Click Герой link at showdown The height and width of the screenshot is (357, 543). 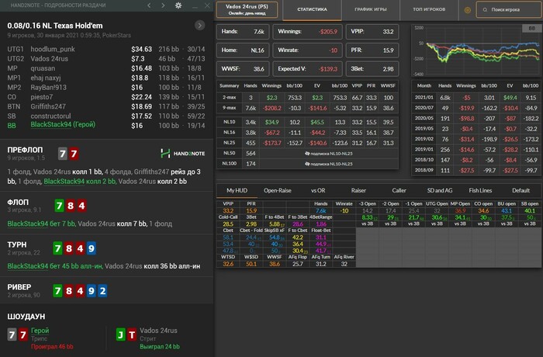pos(40,331)
